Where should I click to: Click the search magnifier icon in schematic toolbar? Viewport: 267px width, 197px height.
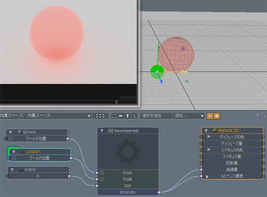click(264, 116)
